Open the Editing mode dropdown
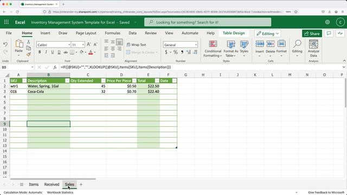This screenshot has height=195, width=347. pyautogui.click(x=267, y=34)
